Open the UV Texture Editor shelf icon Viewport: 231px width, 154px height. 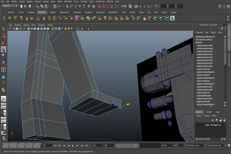click(172, 18)
